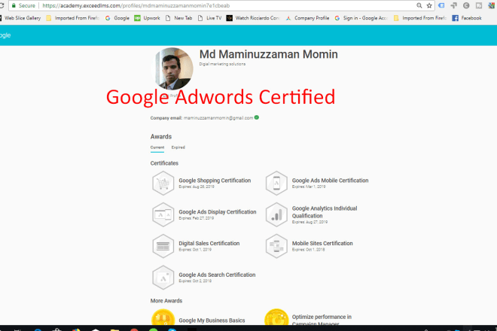
Task: Click the Google Shopping Certification cart badge
Action: click(x=163, y=183)
